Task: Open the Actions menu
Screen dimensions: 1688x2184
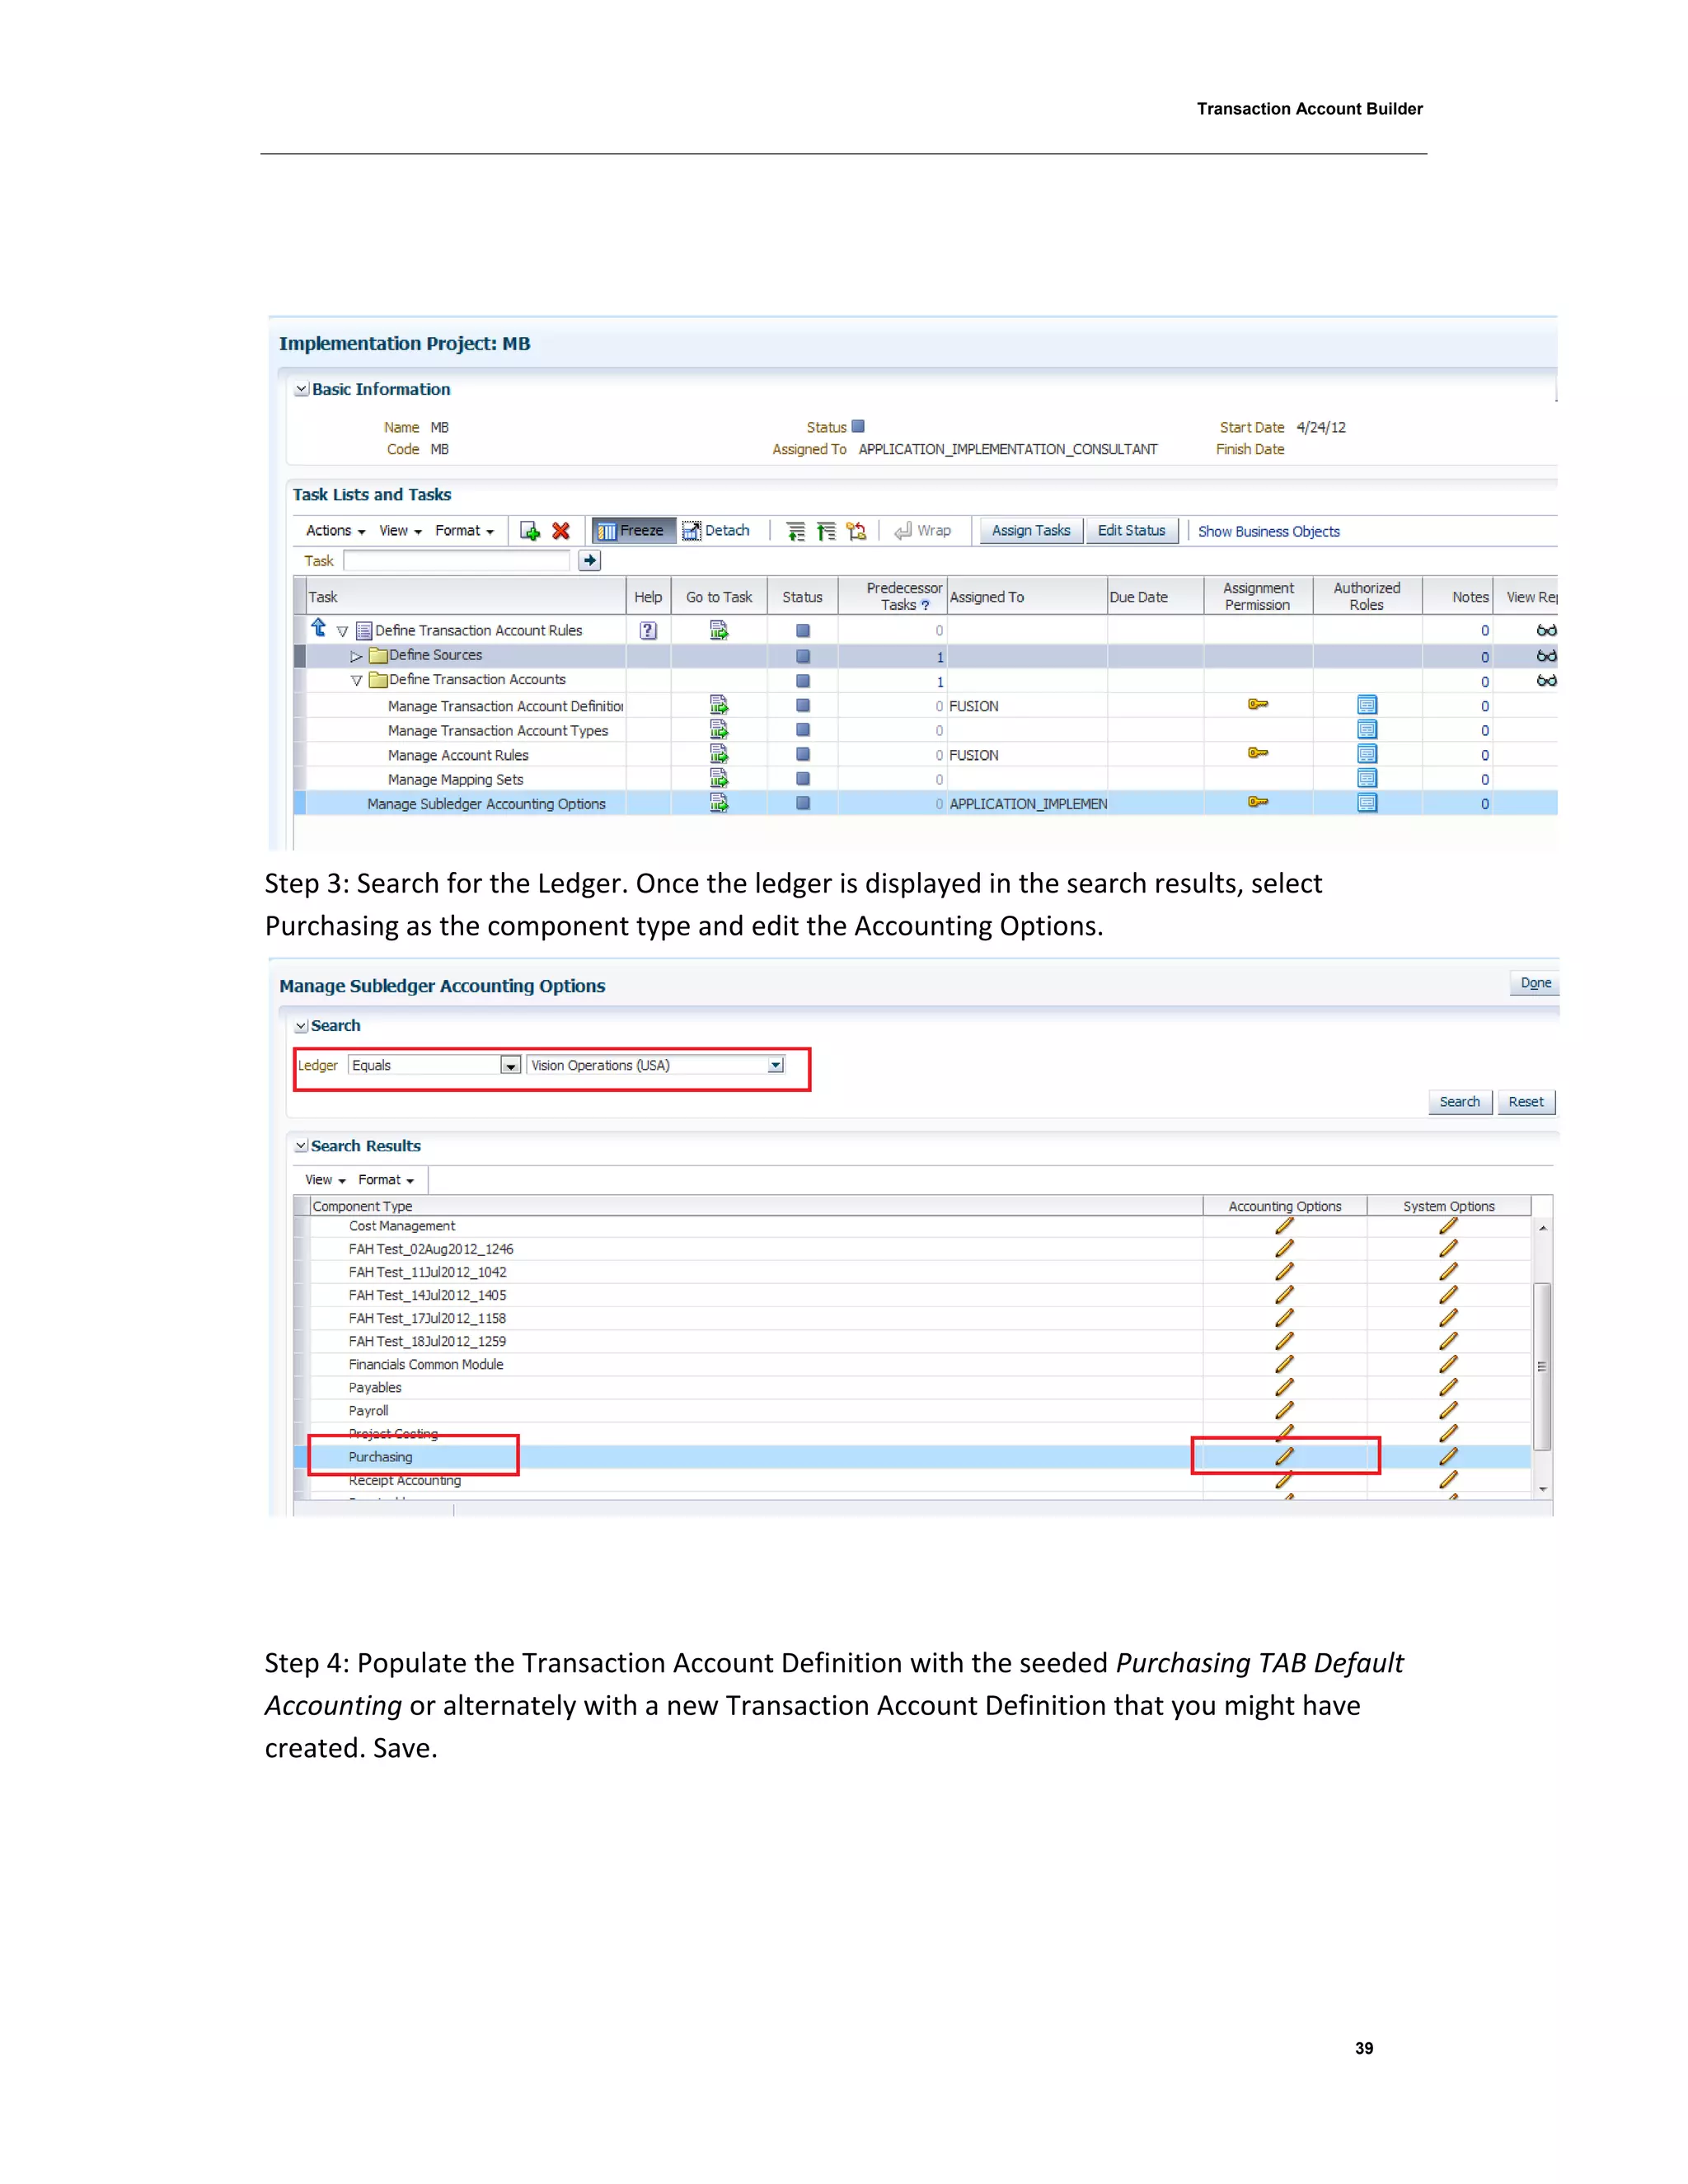Action: [x=335, y=531]
